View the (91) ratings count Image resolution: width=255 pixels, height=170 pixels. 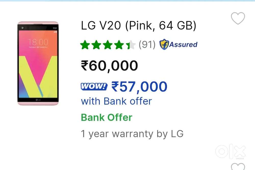click(x=147, y=45)
